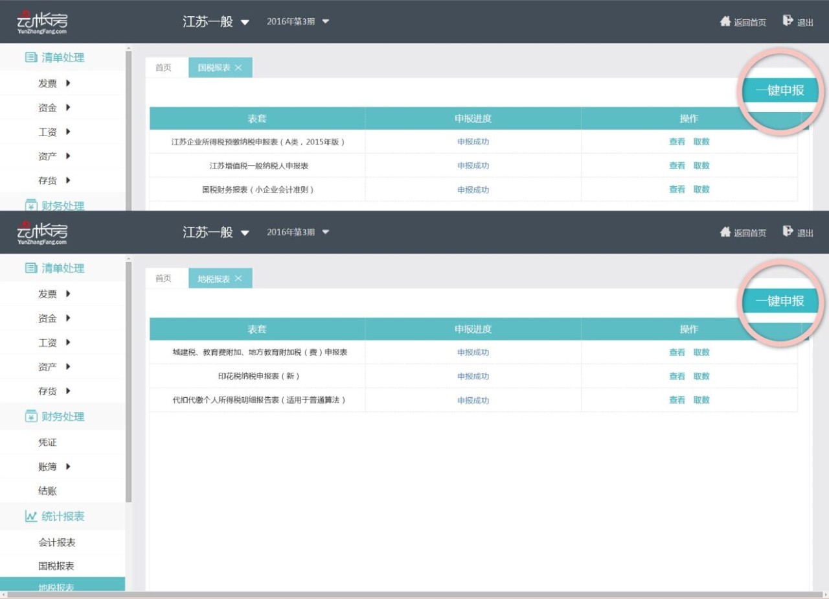Screen dimensions: 829x599
Task: Close the 国税报表 tab with its X
Action: (x=238, y=68)
